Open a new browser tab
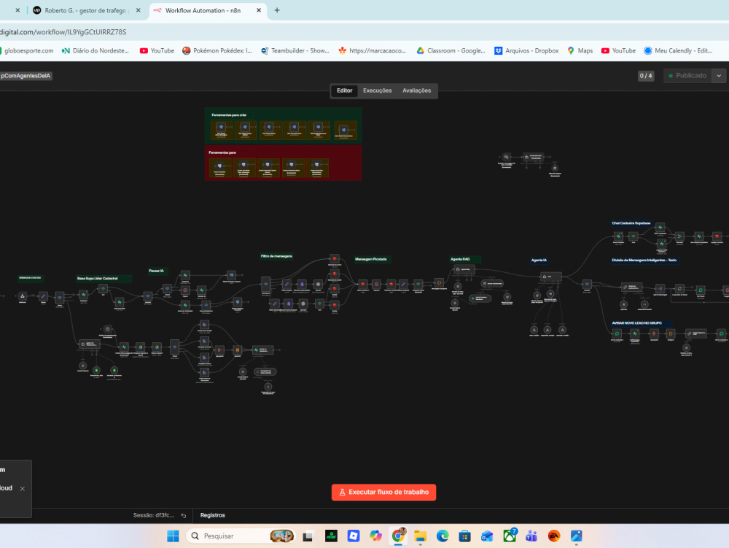 tap(276, 10)
